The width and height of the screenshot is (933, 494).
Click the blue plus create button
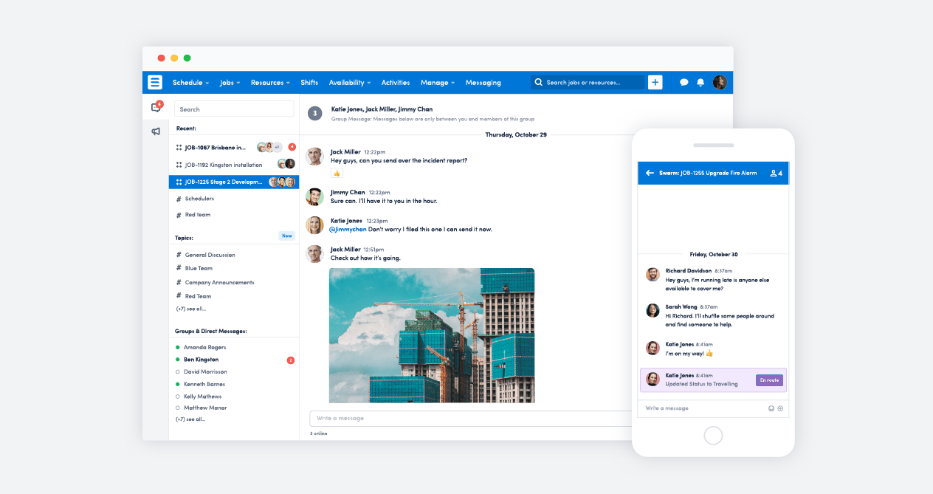click(x=655, y=82)
